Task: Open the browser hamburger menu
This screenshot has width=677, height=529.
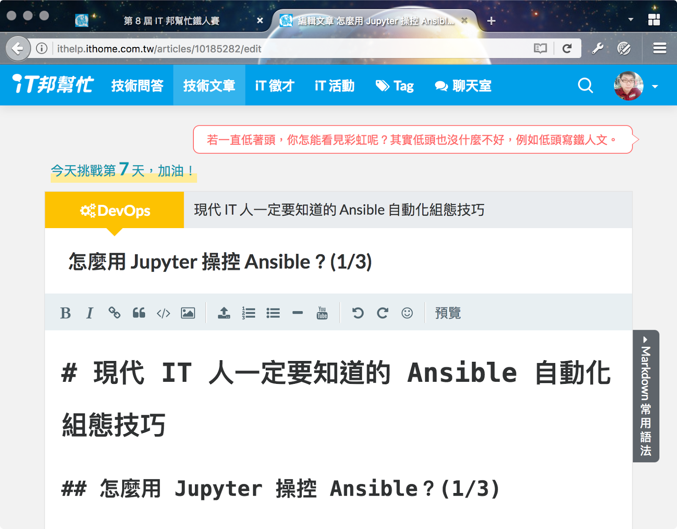Action: [660, 49]
